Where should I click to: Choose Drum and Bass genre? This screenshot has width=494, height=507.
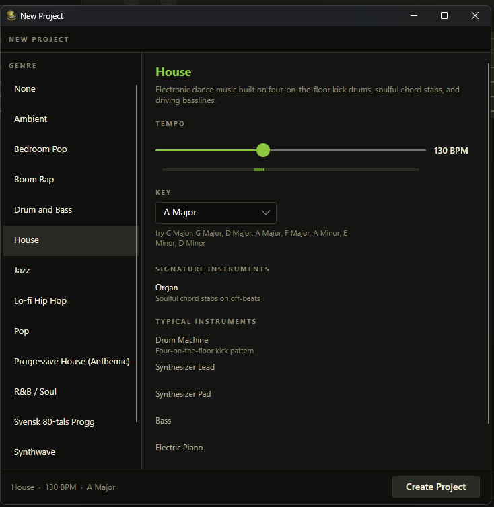(43, 210)
